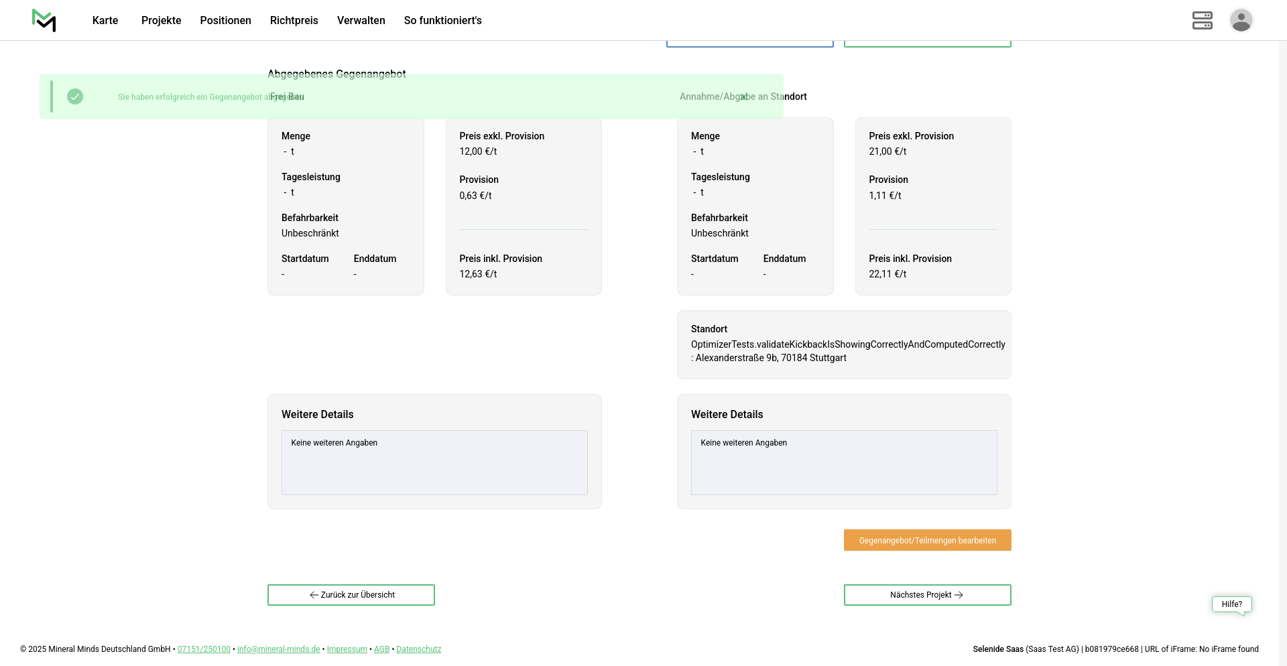Open the AGB footer link
This screenshot has width=1287, height=666.
(381, 649)
